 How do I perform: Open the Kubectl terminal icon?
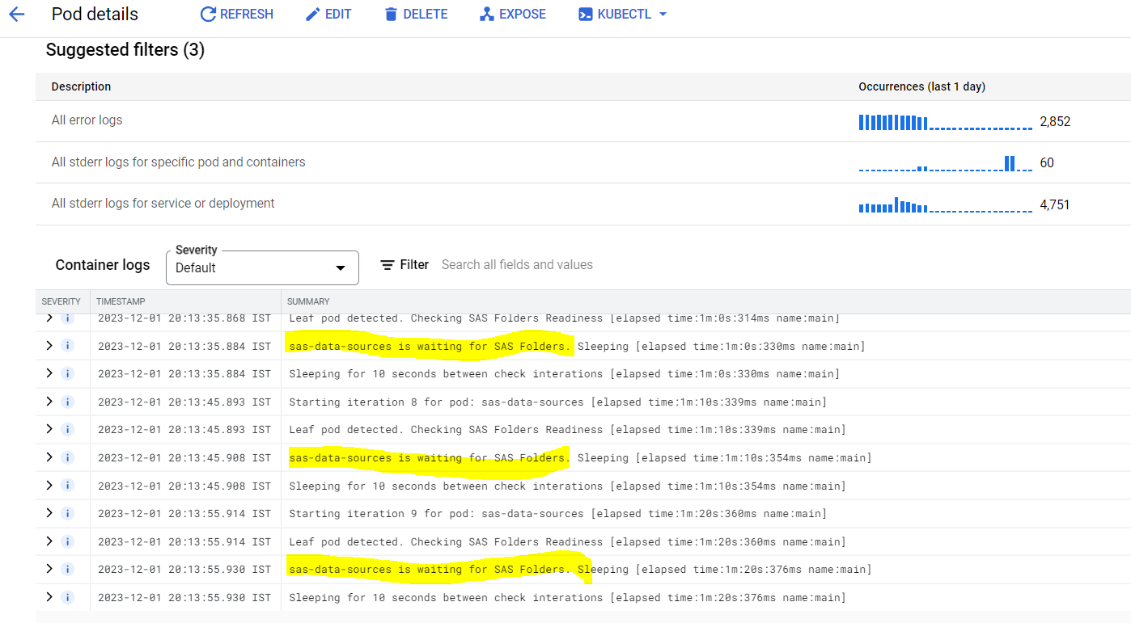(585, 14)
